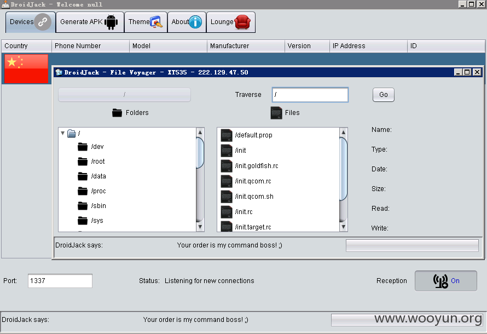Sort by Version column header
The width and height of the screenshot is (487, 334).
point(307,46)
